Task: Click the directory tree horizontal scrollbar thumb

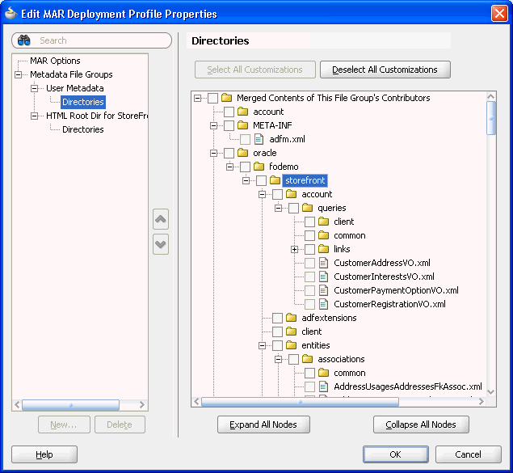Action: [300, 402]
